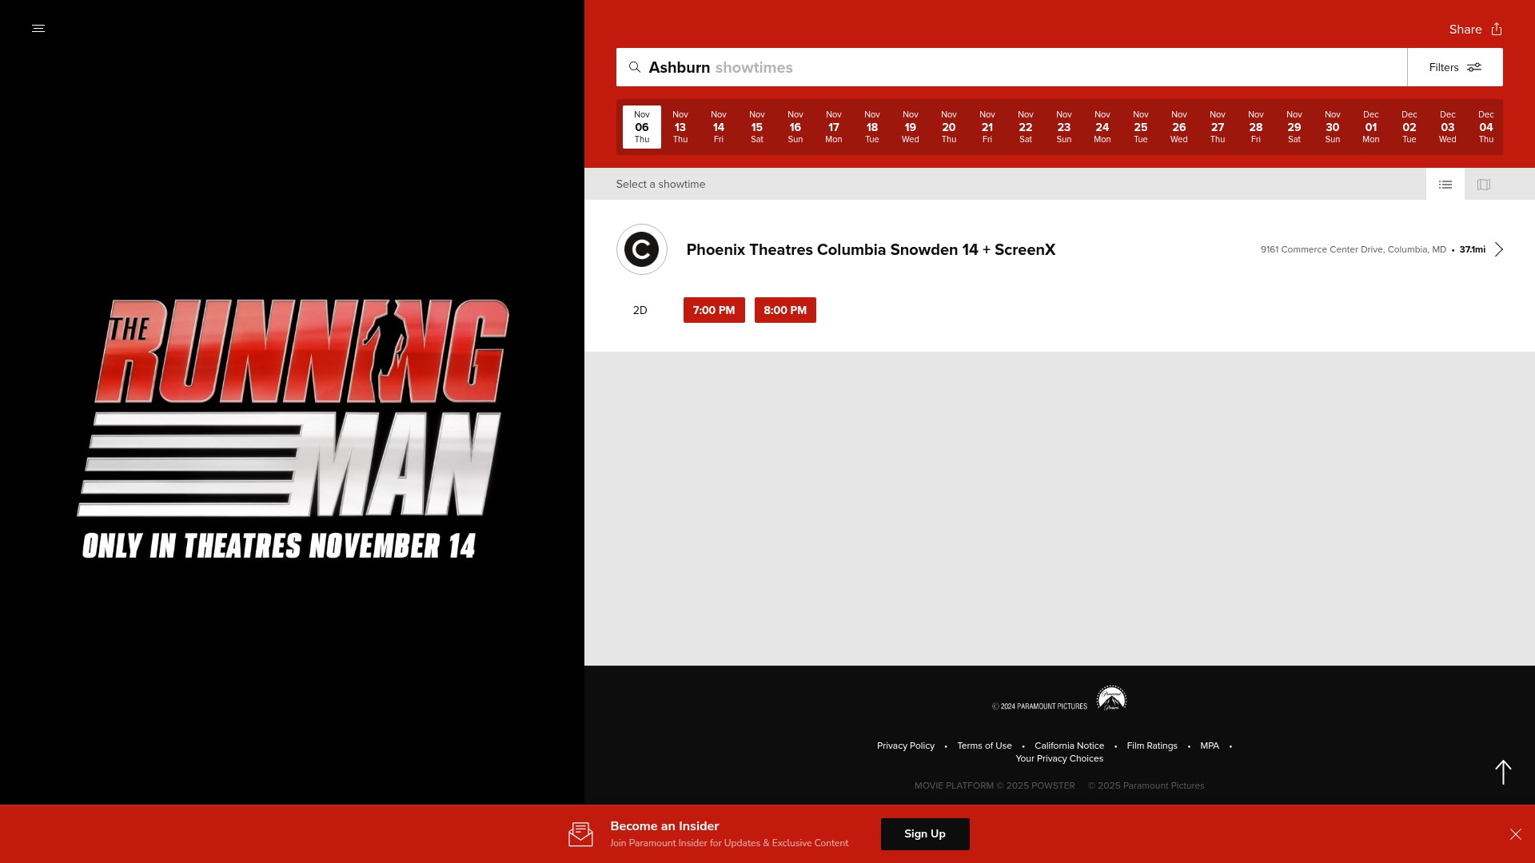Image resolution: width=1535 pixels, height=863 pixels.
Task: Select date Nov 06 Thu
Action: point(642,127)
